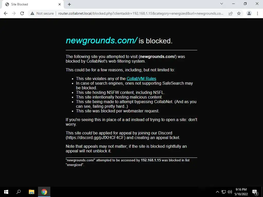The image size is (263, 197).
Task: Open the clock showing 9:16 PM
Action: click(x=241, y=192)
